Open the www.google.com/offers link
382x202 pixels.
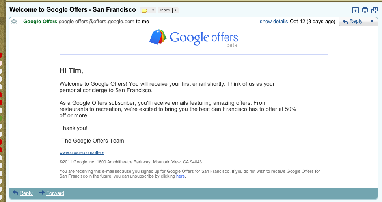pyautogui.click(x=82, y=152)
